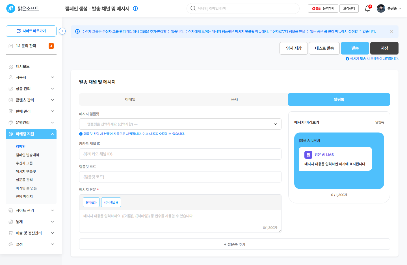Open the user menu arrow beside 홍길순
This screenshot has height=265, width=407.
point(400,8)
